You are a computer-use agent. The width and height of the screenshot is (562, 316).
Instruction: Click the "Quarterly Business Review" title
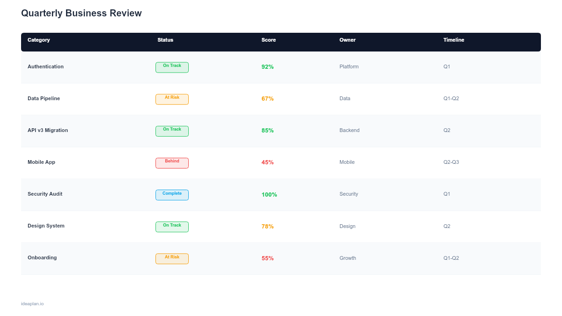(x=81, y=13)
